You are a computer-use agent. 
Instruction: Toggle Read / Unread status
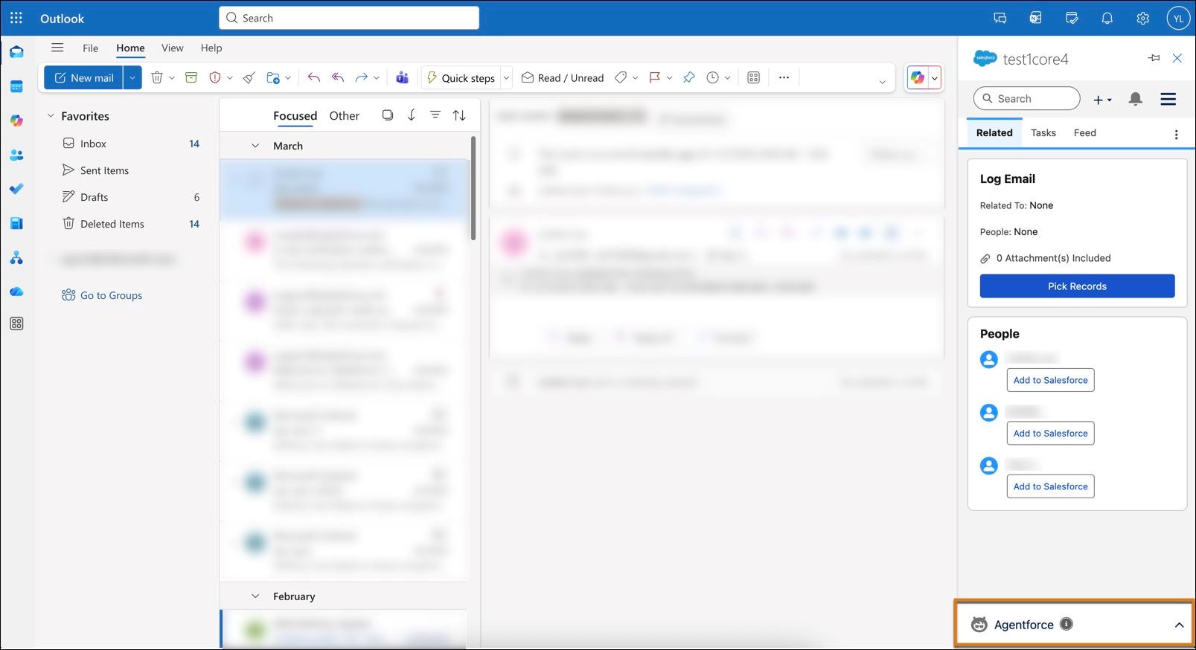[563, 77]
